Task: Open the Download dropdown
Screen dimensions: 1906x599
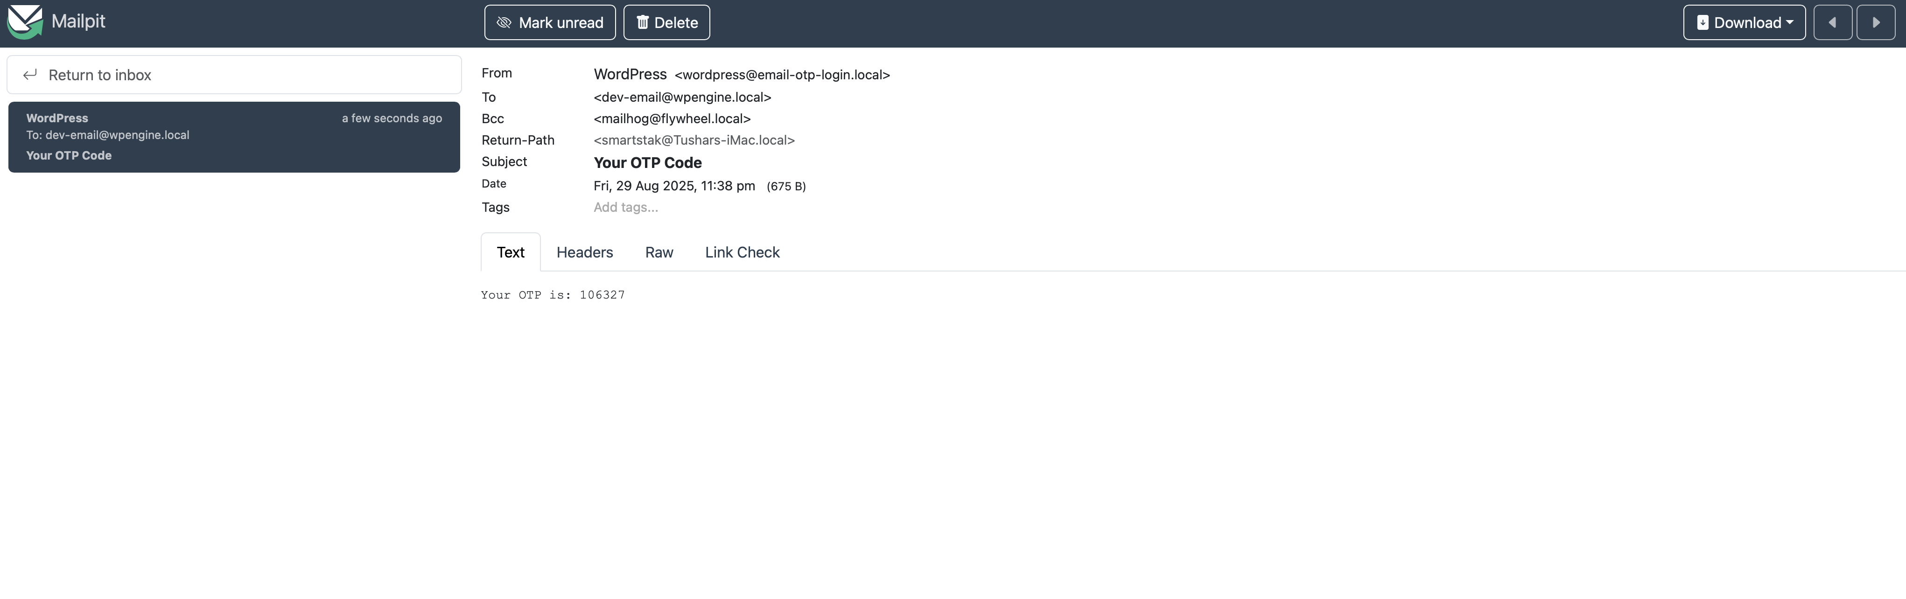Action: [x=1744, y=22]
